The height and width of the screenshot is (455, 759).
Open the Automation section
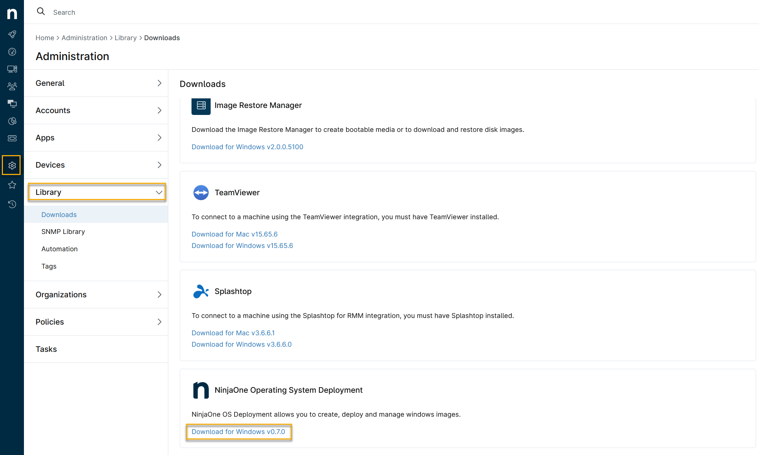pyautogui.click(x=59, y=249)
